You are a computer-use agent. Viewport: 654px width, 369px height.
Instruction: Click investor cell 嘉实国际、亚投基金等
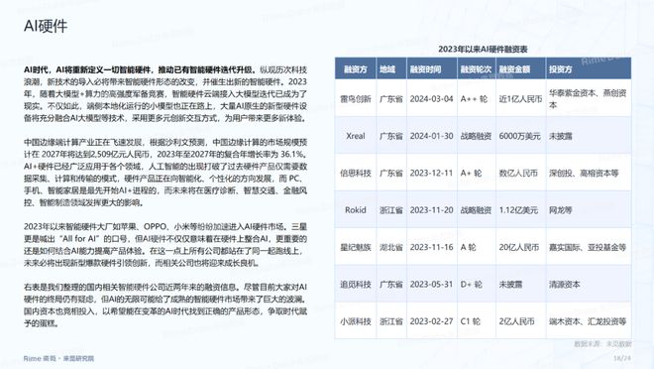[x=588, y=247]
